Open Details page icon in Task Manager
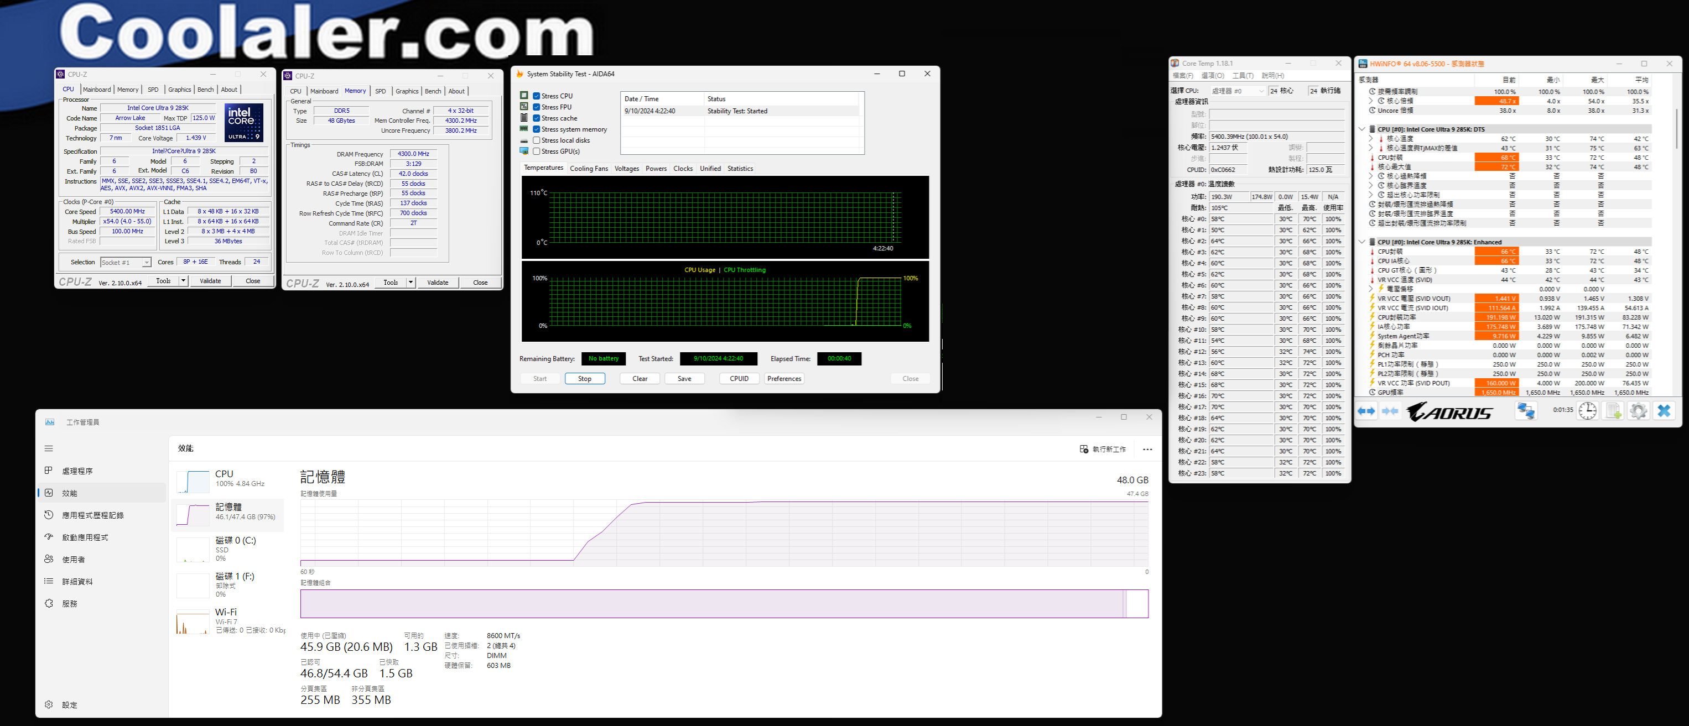The width and height of the screenshot is (1689, 726). point(49,581)
